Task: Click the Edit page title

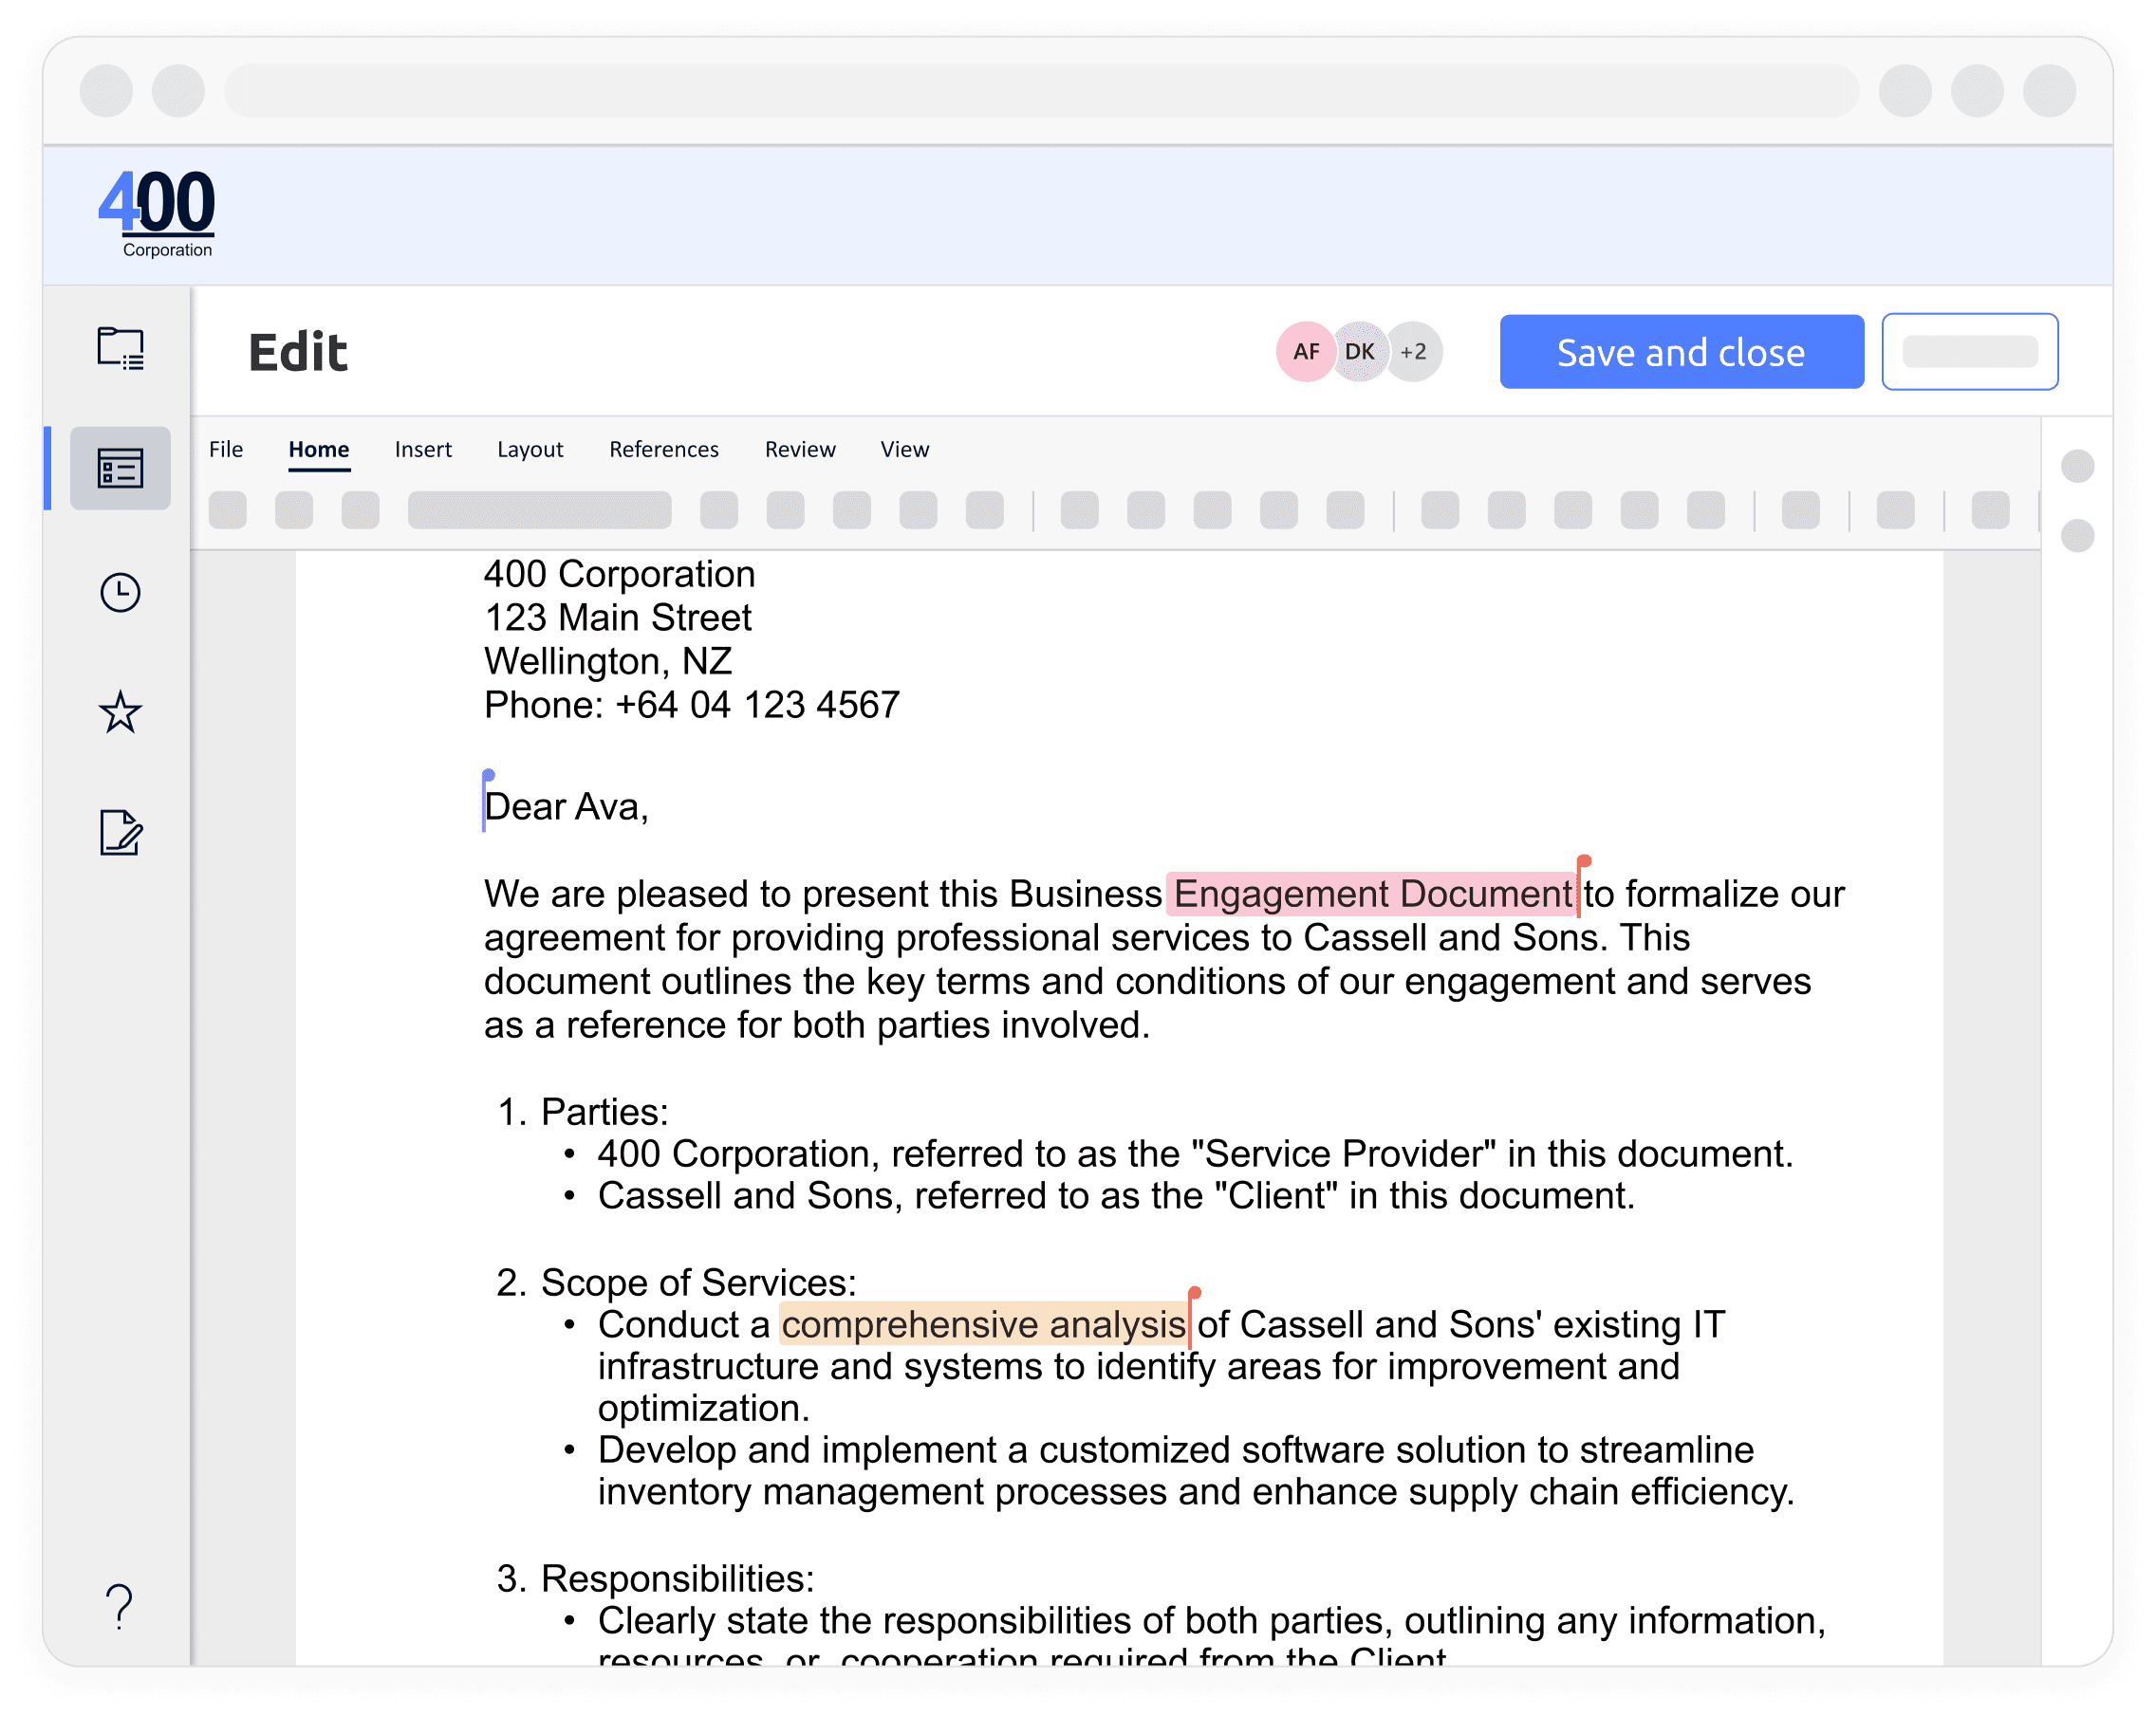Action: point(297,352)
